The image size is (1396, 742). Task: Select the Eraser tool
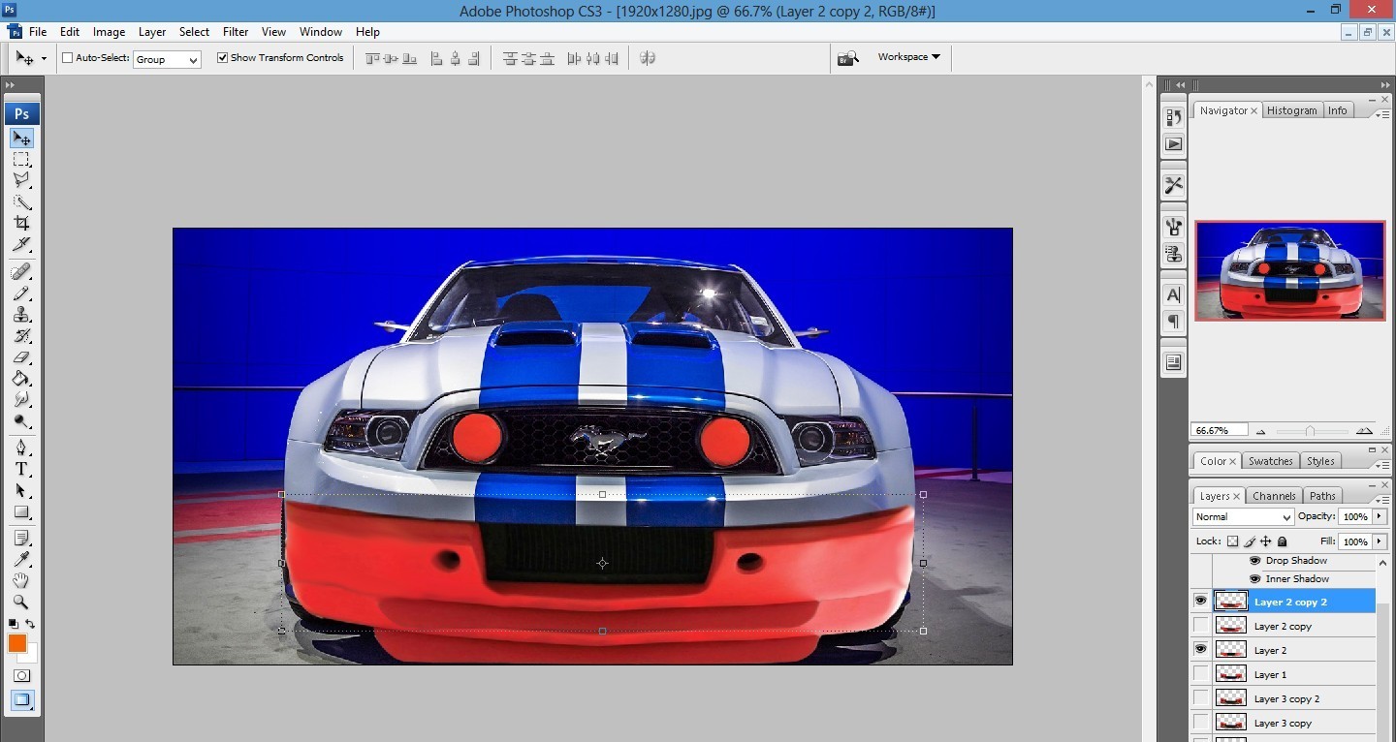click(21, 356)
